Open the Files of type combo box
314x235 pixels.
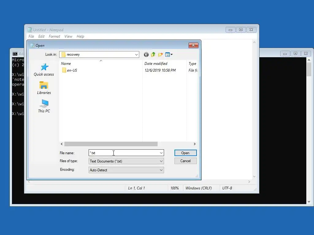[126, 161]
